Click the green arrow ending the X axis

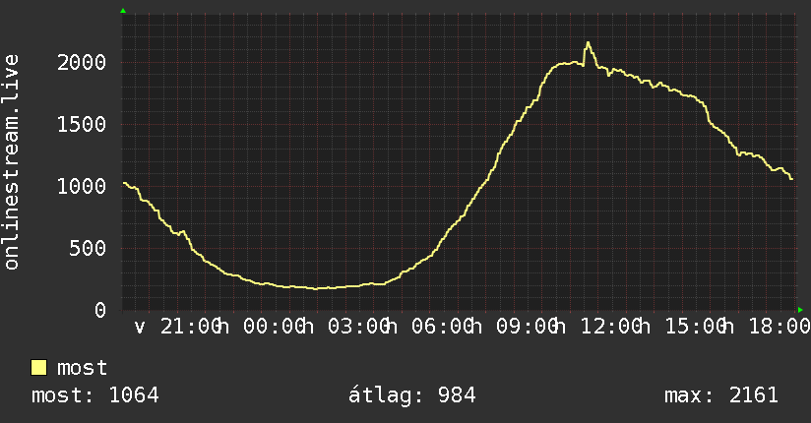coord(800,310)
